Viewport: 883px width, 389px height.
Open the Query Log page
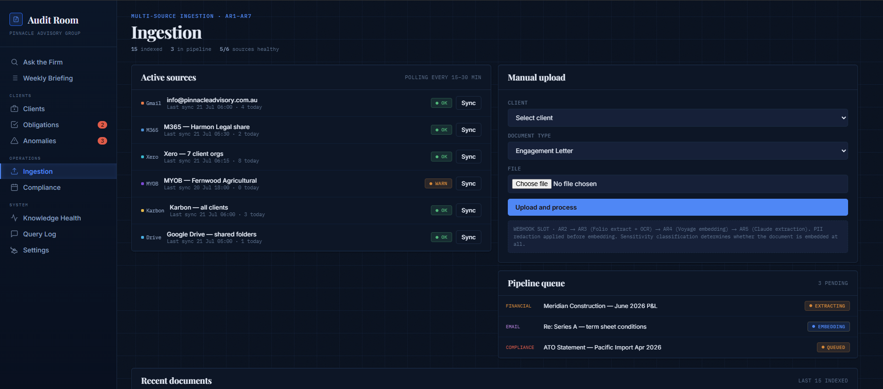(x=59, y=234)
